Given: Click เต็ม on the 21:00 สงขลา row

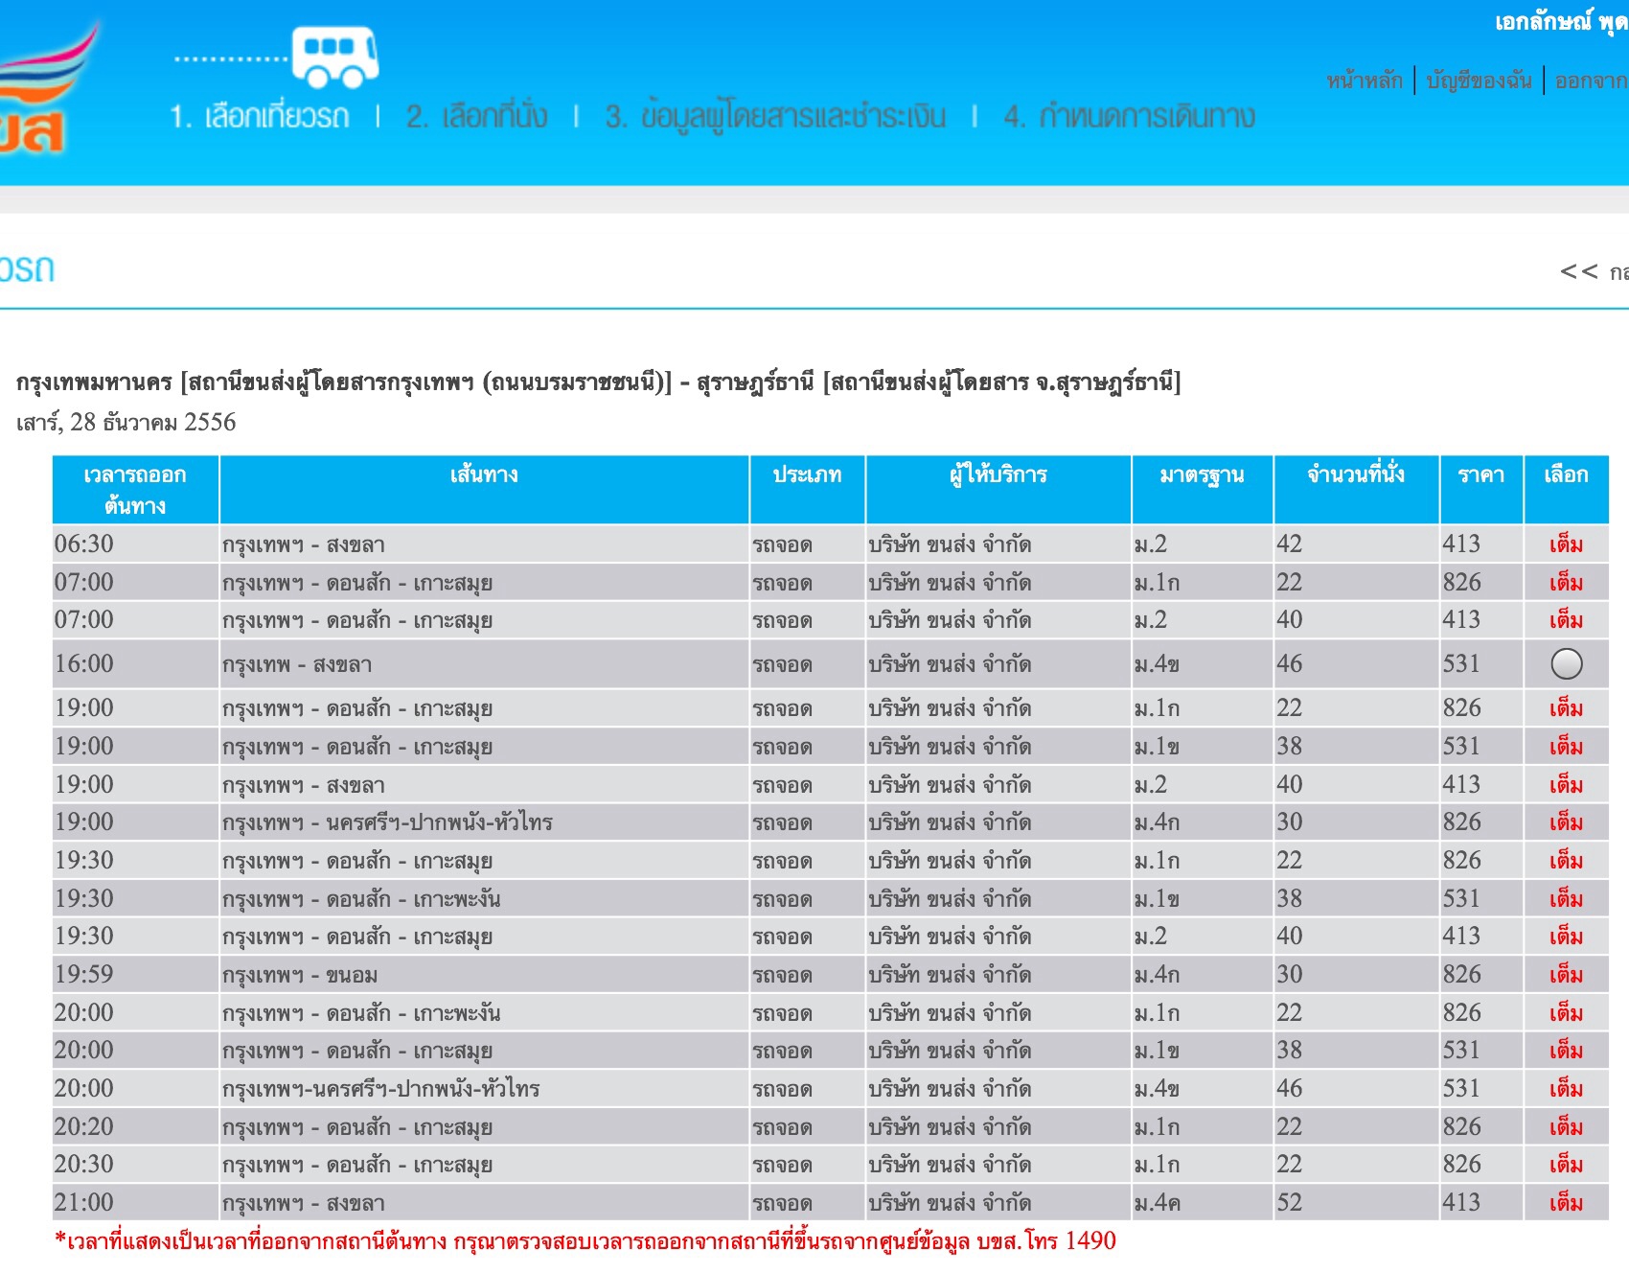Looking at the screenshot, I should coord(1566,1203).
